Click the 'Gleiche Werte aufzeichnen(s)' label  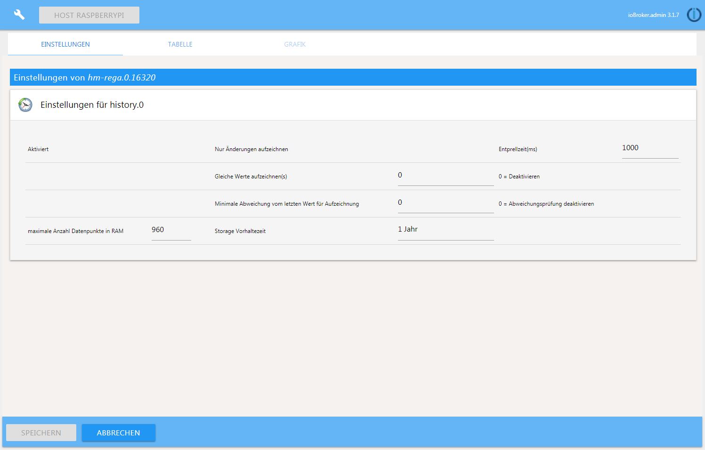251,177
